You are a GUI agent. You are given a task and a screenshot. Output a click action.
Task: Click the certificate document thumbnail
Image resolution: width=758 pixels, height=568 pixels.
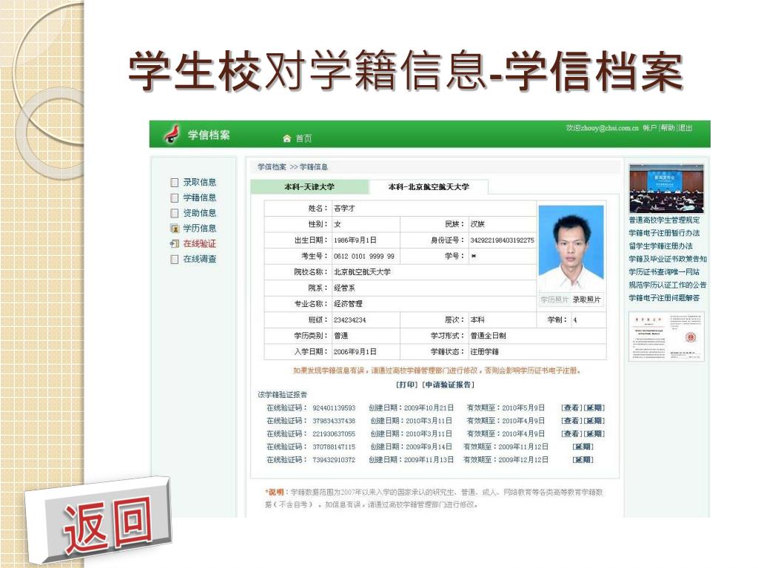(x=666, y=337)
